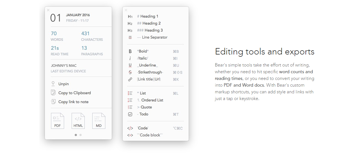Close the note info panel
Screen dimensions: 364x159
pyautogui.click(x=48, y=10)
